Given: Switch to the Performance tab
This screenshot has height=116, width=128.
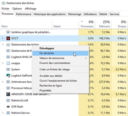Looking at the screenshot, I should pyautogui.click(x=24, y=14).
